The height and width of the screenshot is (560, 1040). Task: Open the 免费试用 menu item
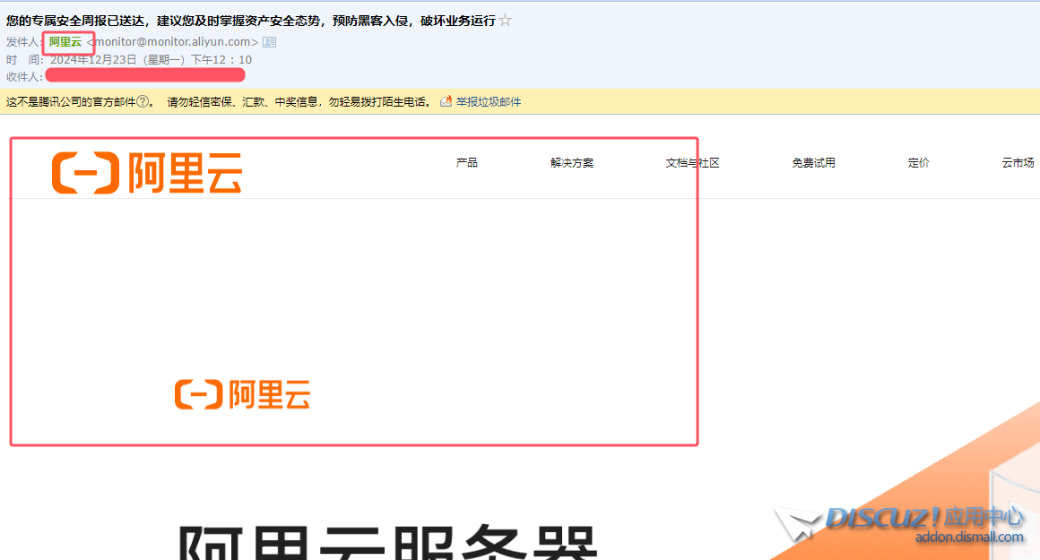[x=813, y=162]
